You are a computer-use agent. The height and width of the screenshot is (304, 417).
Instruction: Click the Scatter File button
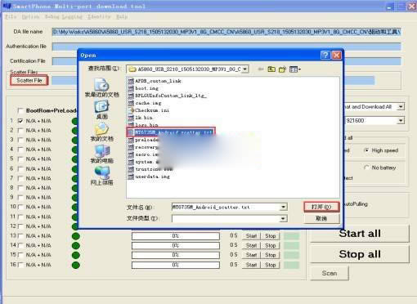tap(29, 80)
